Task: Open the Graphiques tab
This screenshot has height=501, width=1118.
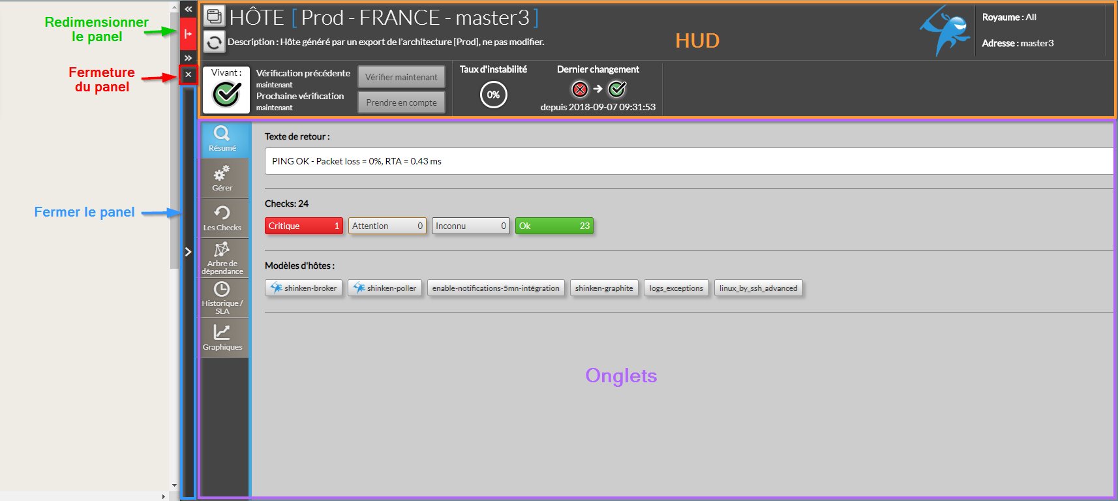Action: (x=222, y=338)
